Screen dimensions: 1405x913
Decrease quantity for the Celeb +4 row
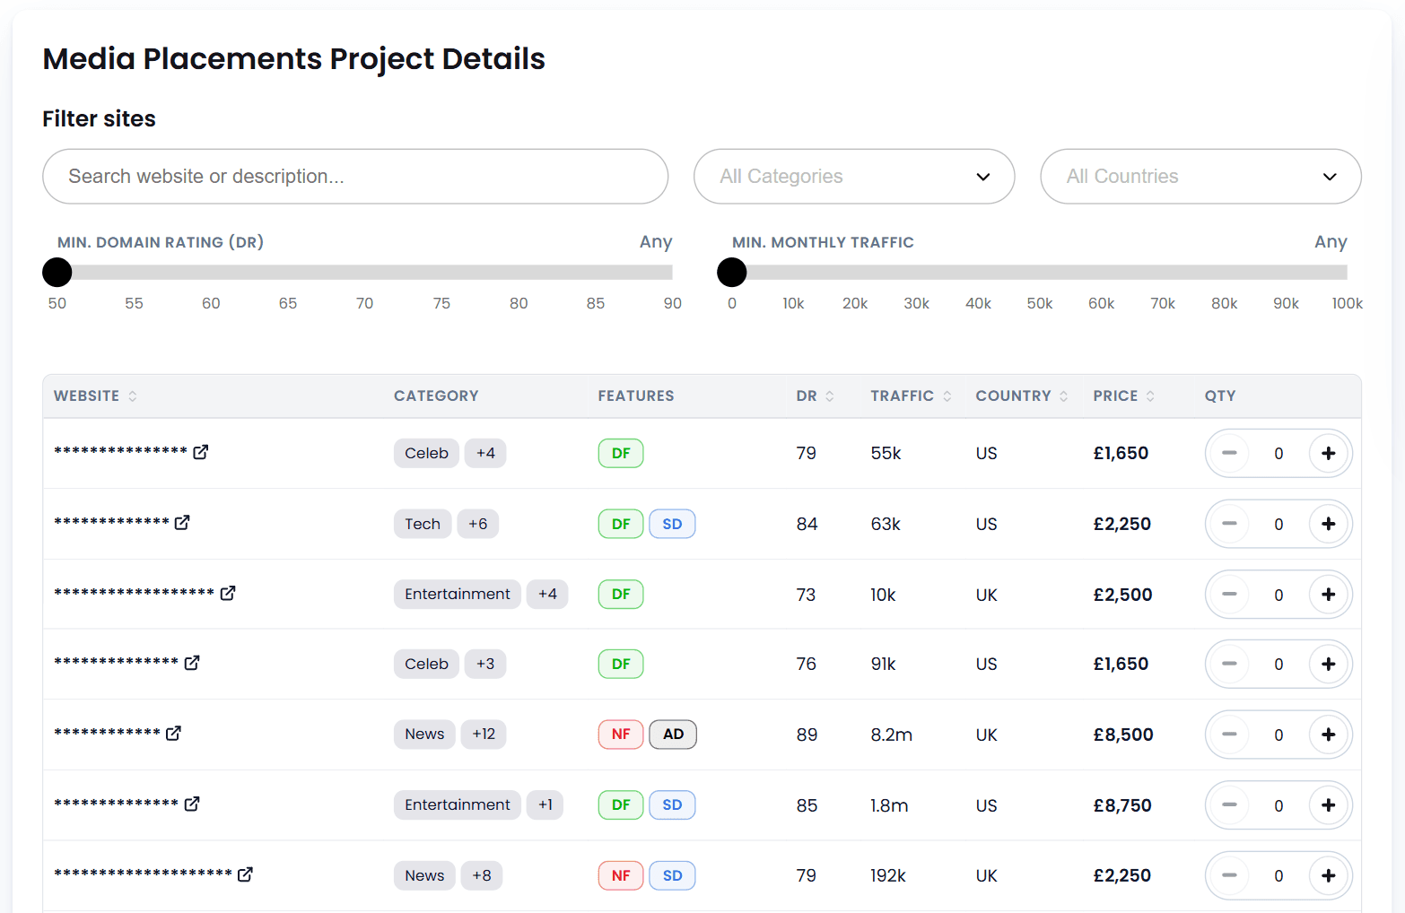(1229, 453)
